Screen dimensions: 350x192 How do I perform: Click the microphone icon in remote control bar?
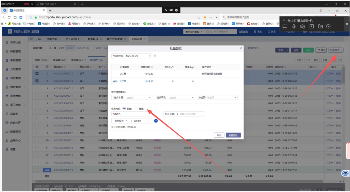[x=294, y=26]
